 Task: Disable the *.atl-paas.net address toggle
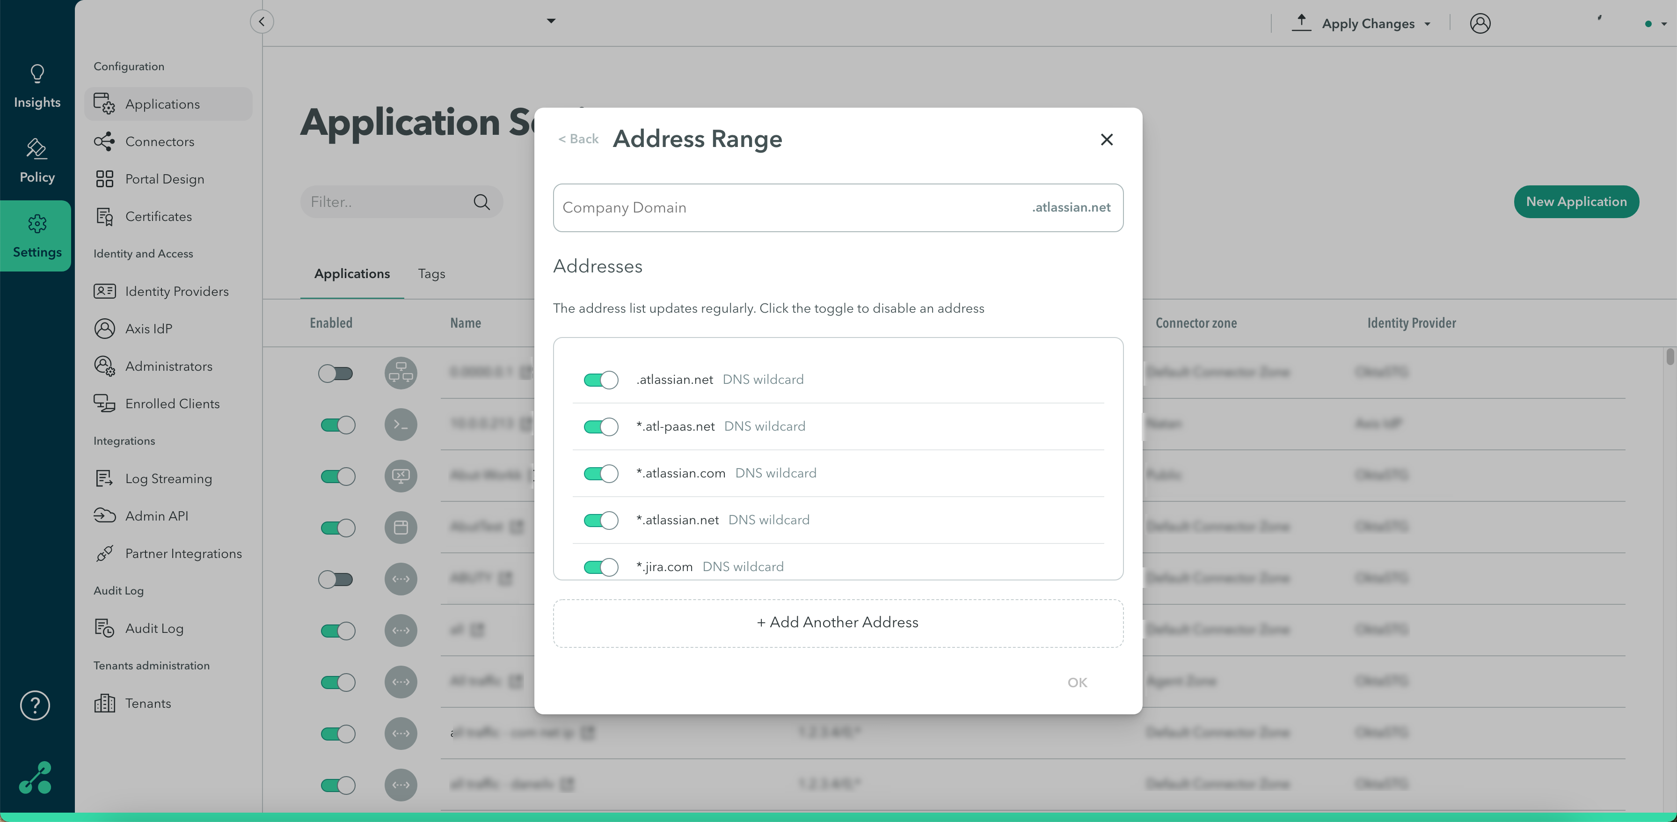tap(600, 426)
